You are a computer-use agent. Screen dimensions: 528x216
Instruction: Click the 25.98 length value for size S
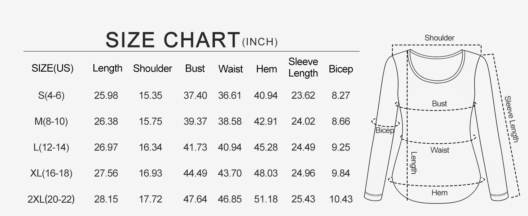pyautogui.click(x=106, y=95)
